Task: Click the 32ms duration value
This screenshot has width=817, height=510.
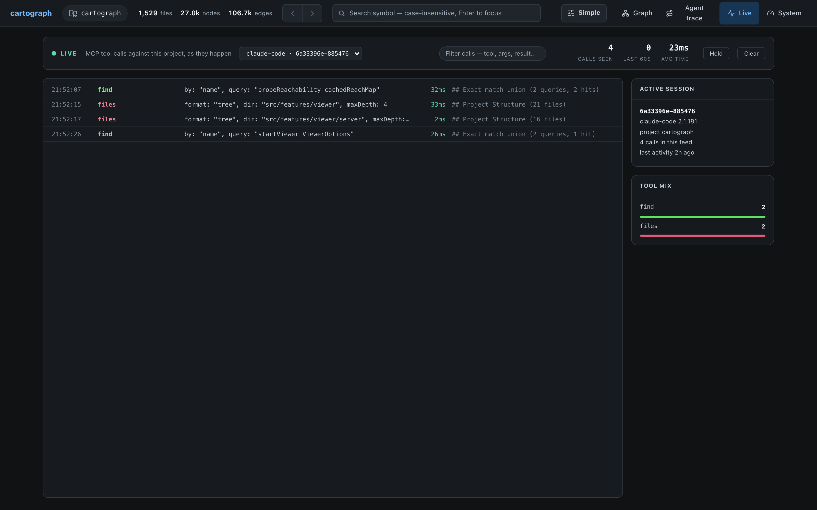Action: point(438,90)
